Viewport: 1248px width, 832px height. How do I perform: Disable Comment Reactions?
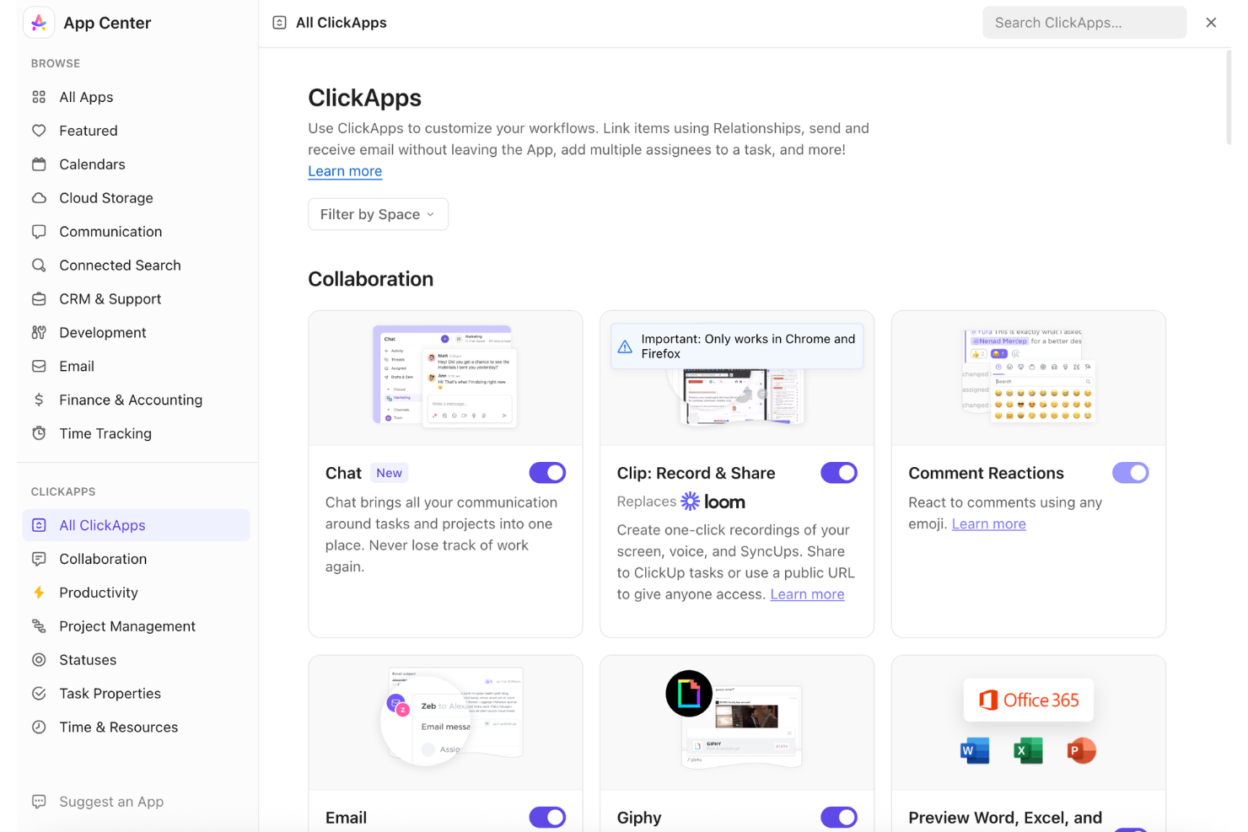1130,472
